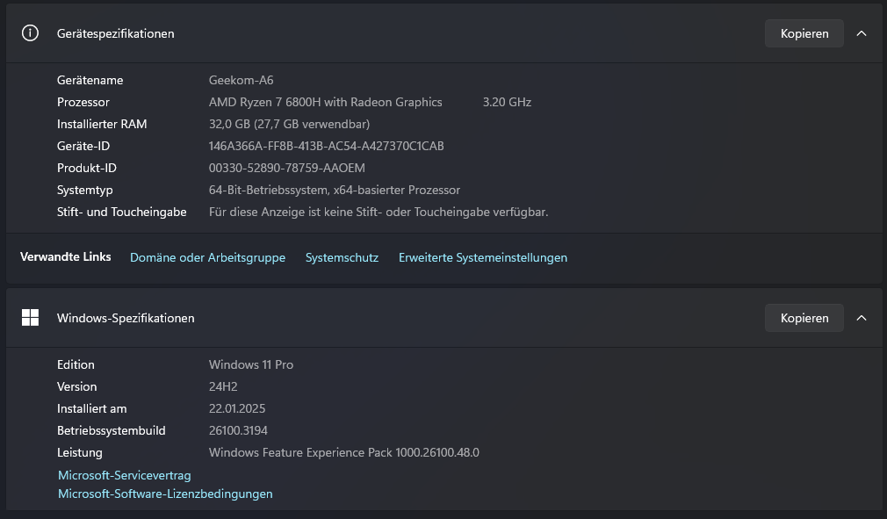Select the Produkt-ID value 00330-52890-78759-AAOEM
Screen dimensions: 887x519
coord(287,168)
